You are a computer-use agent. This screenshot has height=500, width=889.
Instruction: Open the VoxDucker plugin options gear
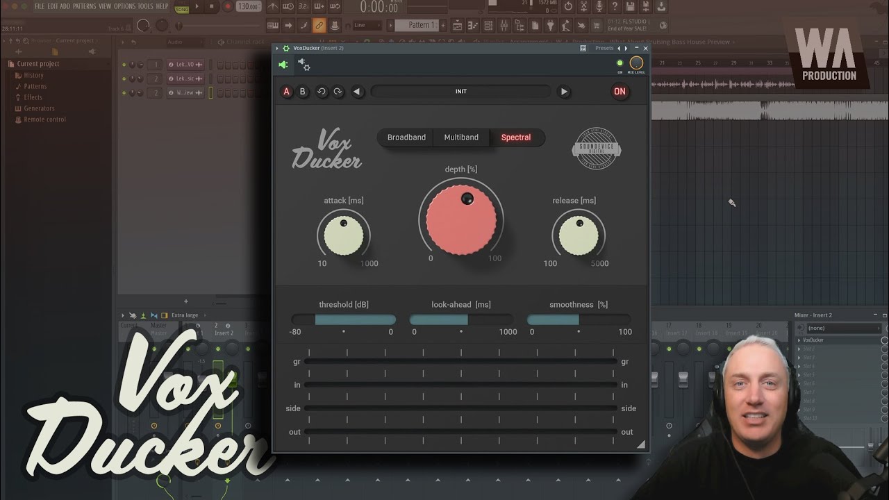(x=285, y=48)
